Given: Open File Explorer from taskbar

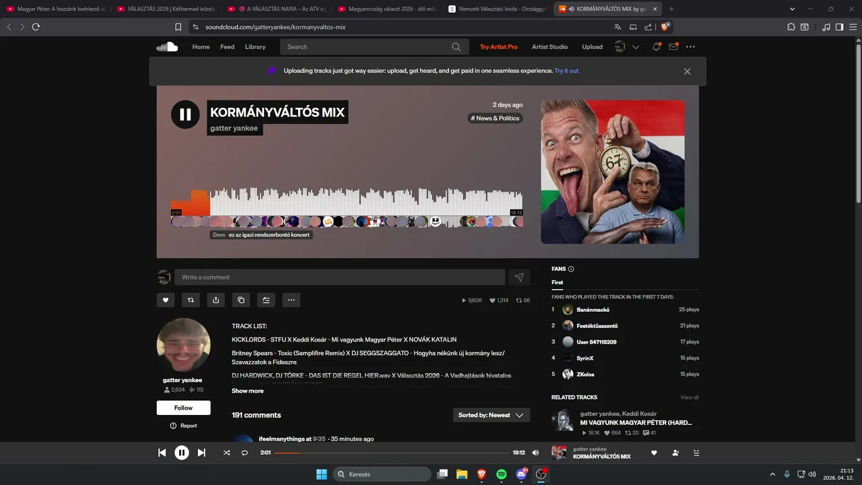Looking at the screenshot, I should (462, 474).
